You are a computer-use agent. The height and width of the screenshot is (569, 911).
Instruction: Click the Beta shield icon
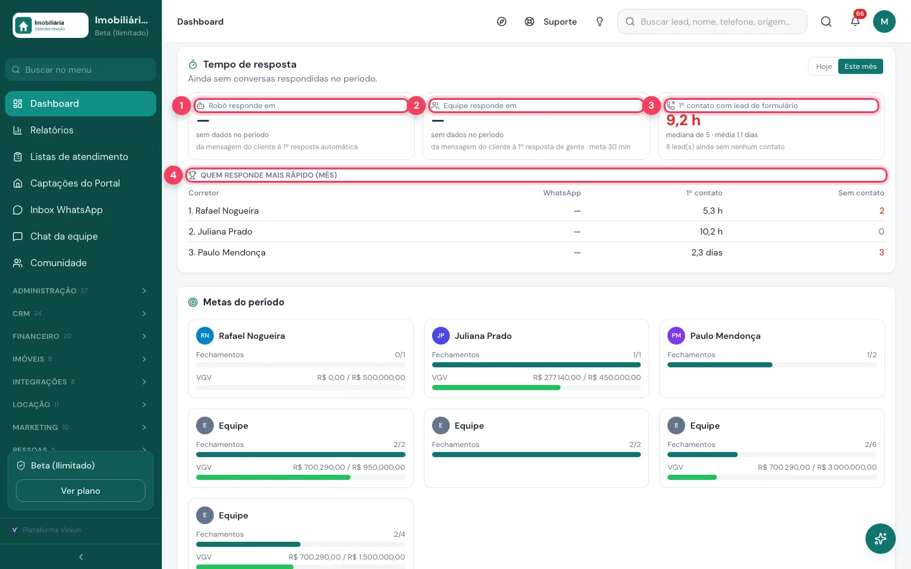click(x=21, y=465)
